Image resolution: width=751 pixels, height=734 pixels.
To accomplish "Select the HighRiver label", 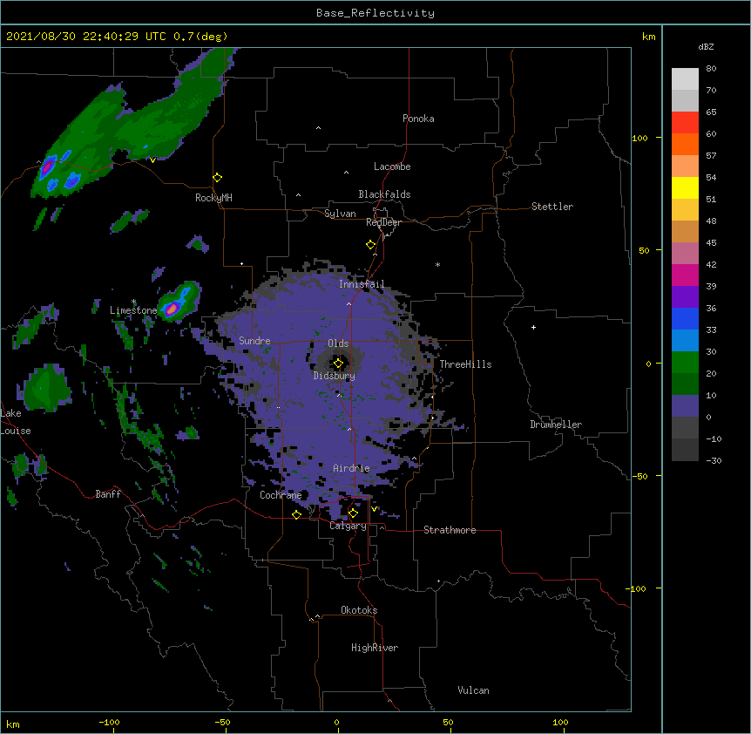I will coord(375,648).
